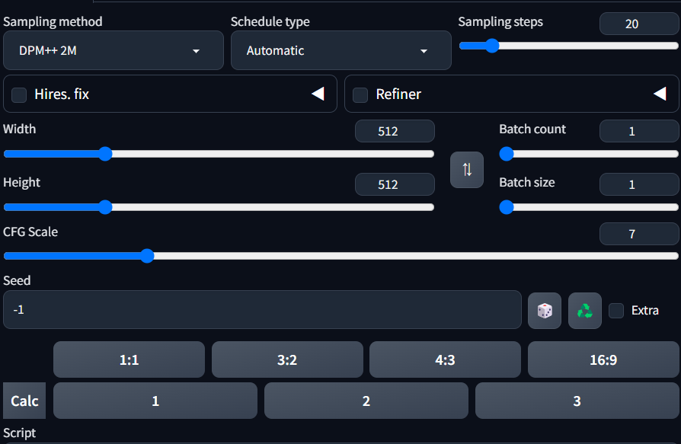
Task: Click the Sampling steps slider handle
Action: coord(492,46)
